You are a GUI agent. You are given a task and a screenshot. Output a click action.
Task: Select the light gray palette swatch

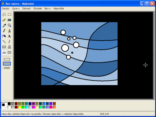13,107
